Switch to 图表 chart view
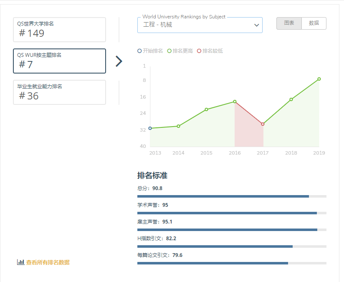 pyautogui.click(x=289, y=23)
